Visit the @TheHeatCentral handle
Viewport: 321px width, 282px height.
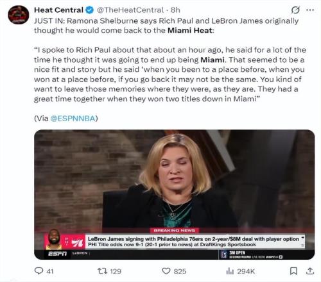pyautogui.click(x=130, y=10)
